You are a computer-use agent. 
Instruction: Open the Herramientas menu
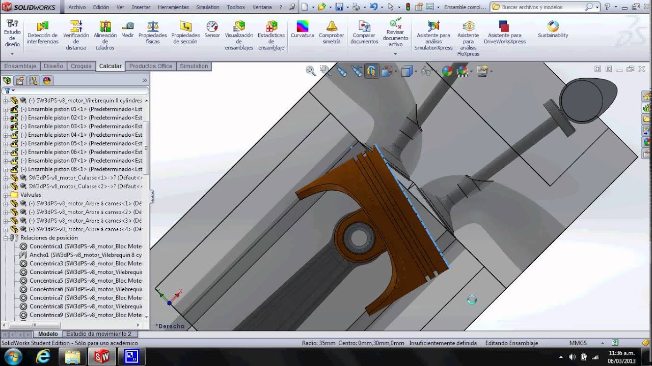click(173, 7)
